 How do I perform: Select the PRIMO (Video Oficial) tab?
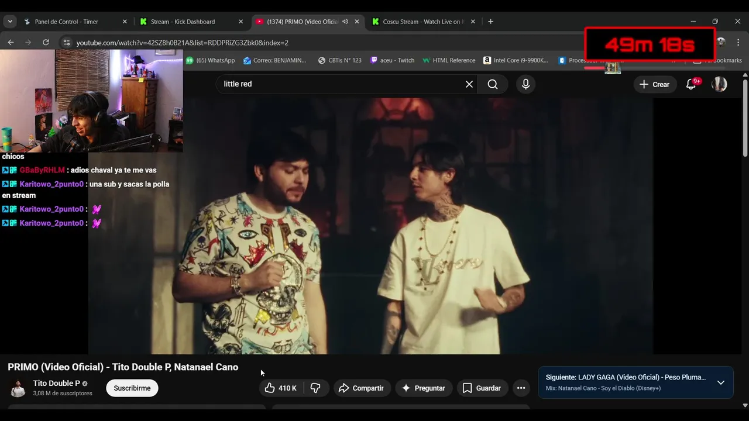[x=302, y=22]
